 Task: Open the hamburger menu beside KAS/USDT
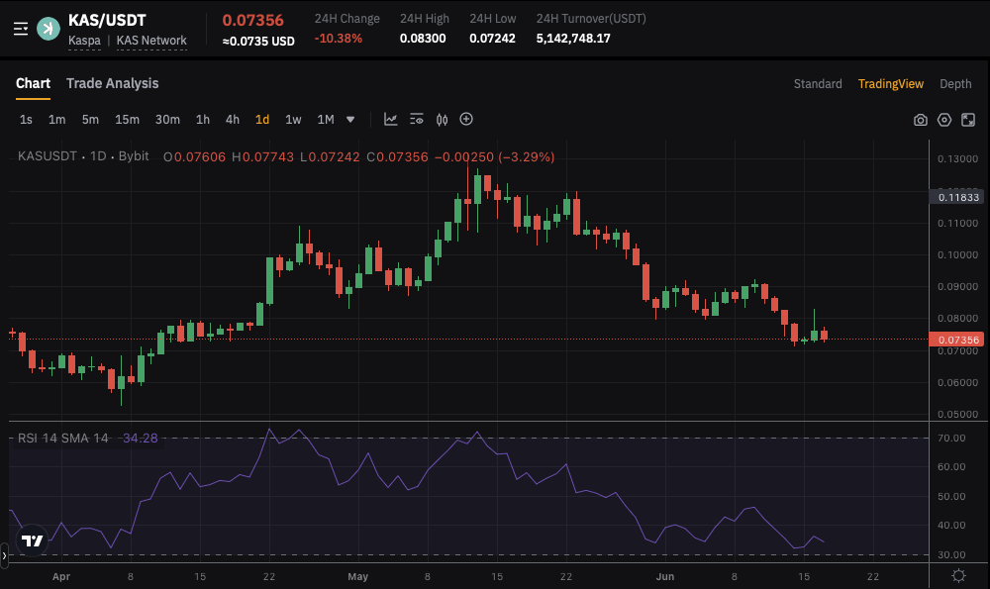tap(21, 29)
